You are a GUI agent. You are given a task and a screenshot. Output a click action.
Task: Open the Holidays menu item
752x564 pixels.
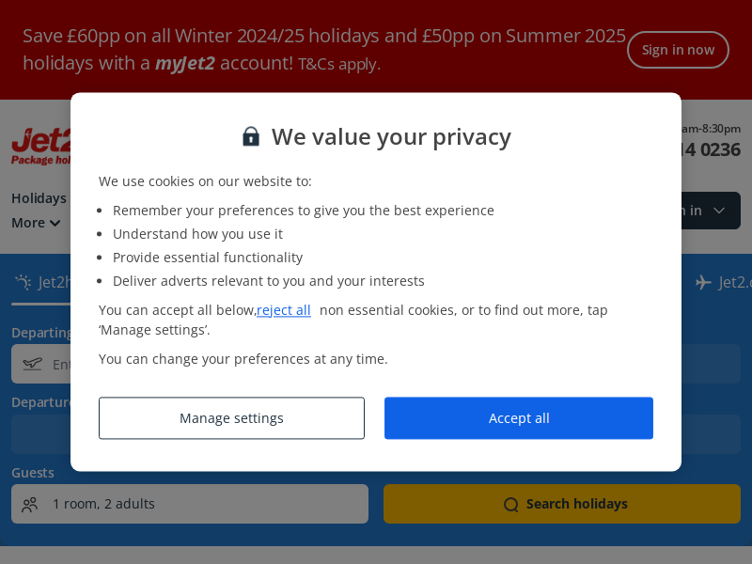tap(39, 198)
